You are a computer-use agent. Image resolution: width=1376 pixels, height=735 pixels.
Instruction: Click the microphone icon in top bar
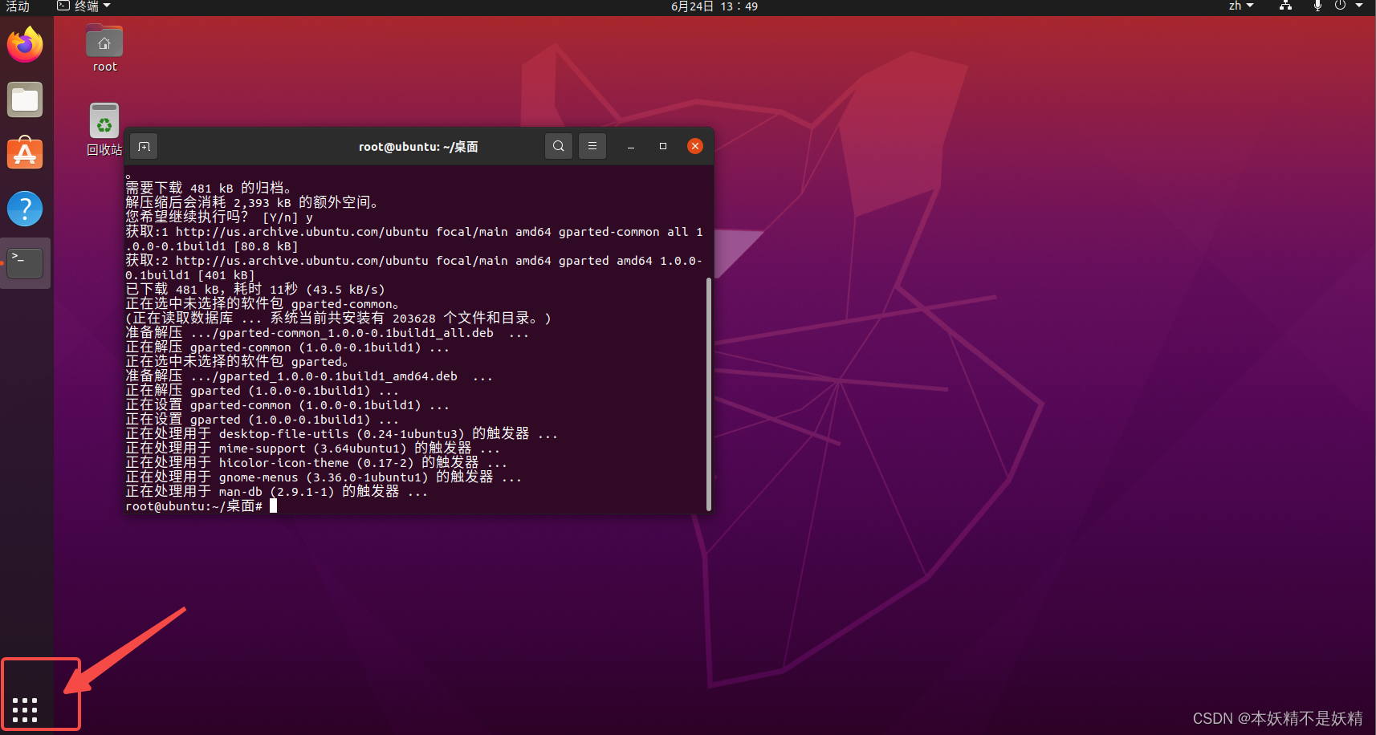(1317, 6)
